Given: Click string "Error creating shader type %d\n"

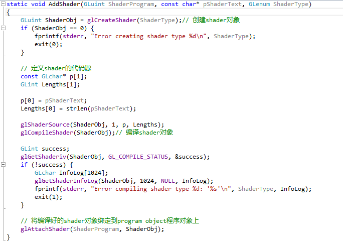Looking at the screenshot, I should [149, 36].
